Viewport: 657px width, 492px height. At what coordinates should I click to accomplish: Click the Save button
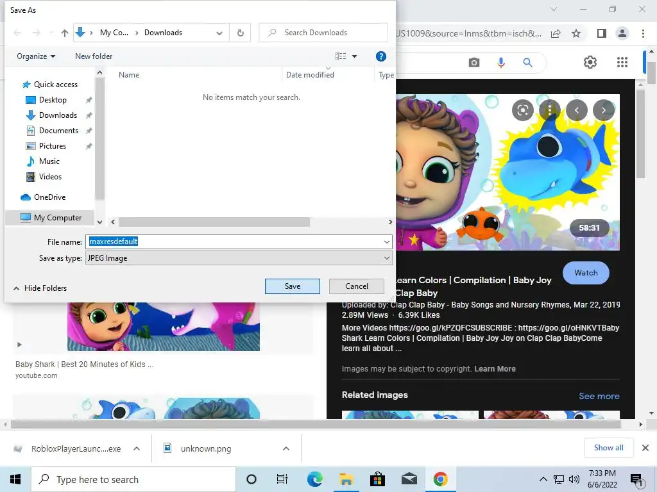(x=293, y=286)
